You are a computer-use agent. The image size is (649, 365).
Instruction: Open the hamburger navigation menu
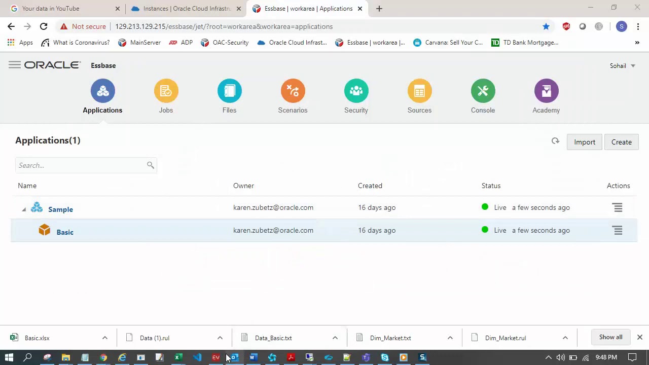(x=15, y=65)
